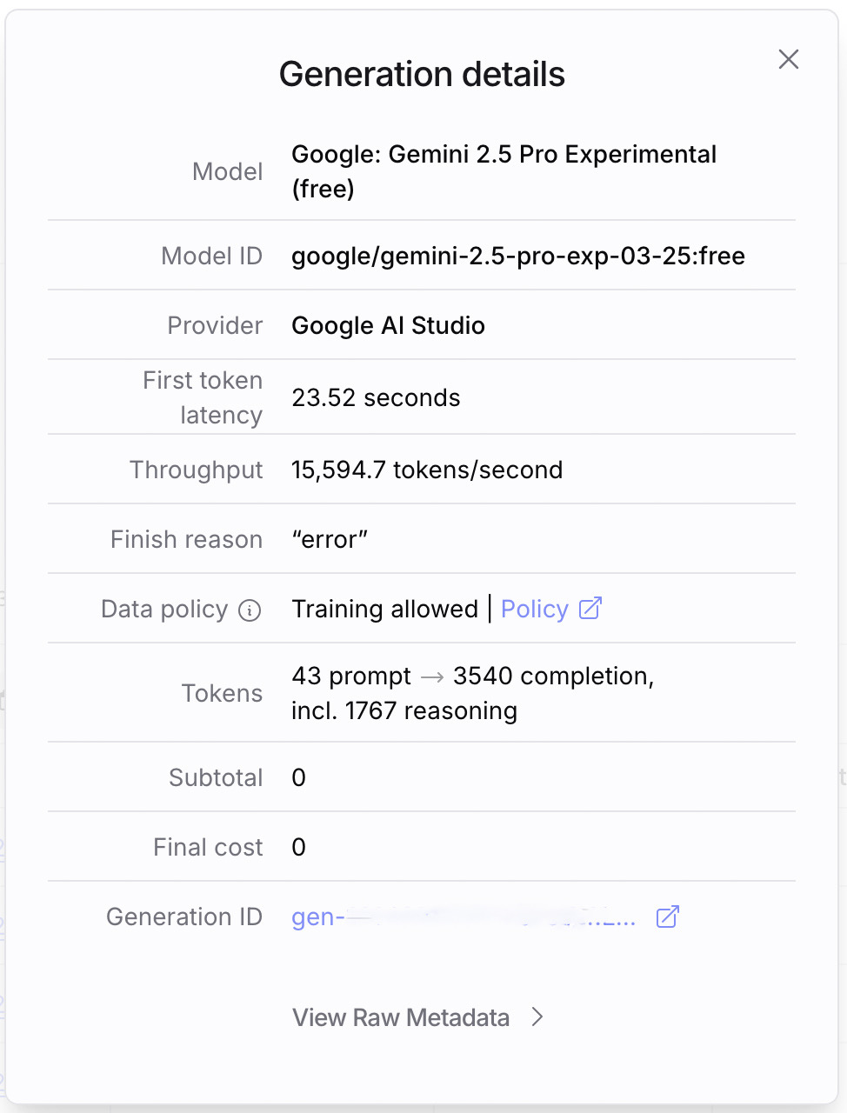The height and width of the screenshot is (1113, 847).
Task: Select the model ID google/gemini-2.5-pro-exp-03-25:free
Action: 518,256
